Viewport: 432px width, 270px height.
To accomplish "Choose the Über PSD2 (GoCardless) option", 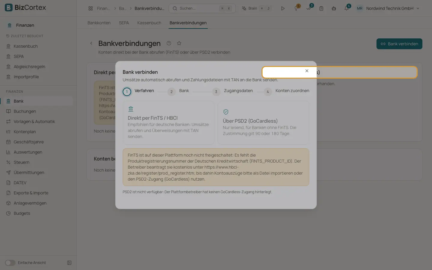I will point(263,123).
